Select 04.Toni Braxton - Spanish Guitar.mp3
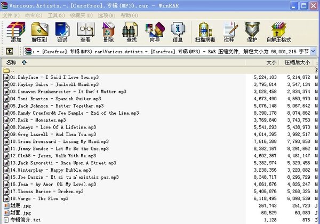The height and width of the screenshot is (224, 320). coord(55,99)
